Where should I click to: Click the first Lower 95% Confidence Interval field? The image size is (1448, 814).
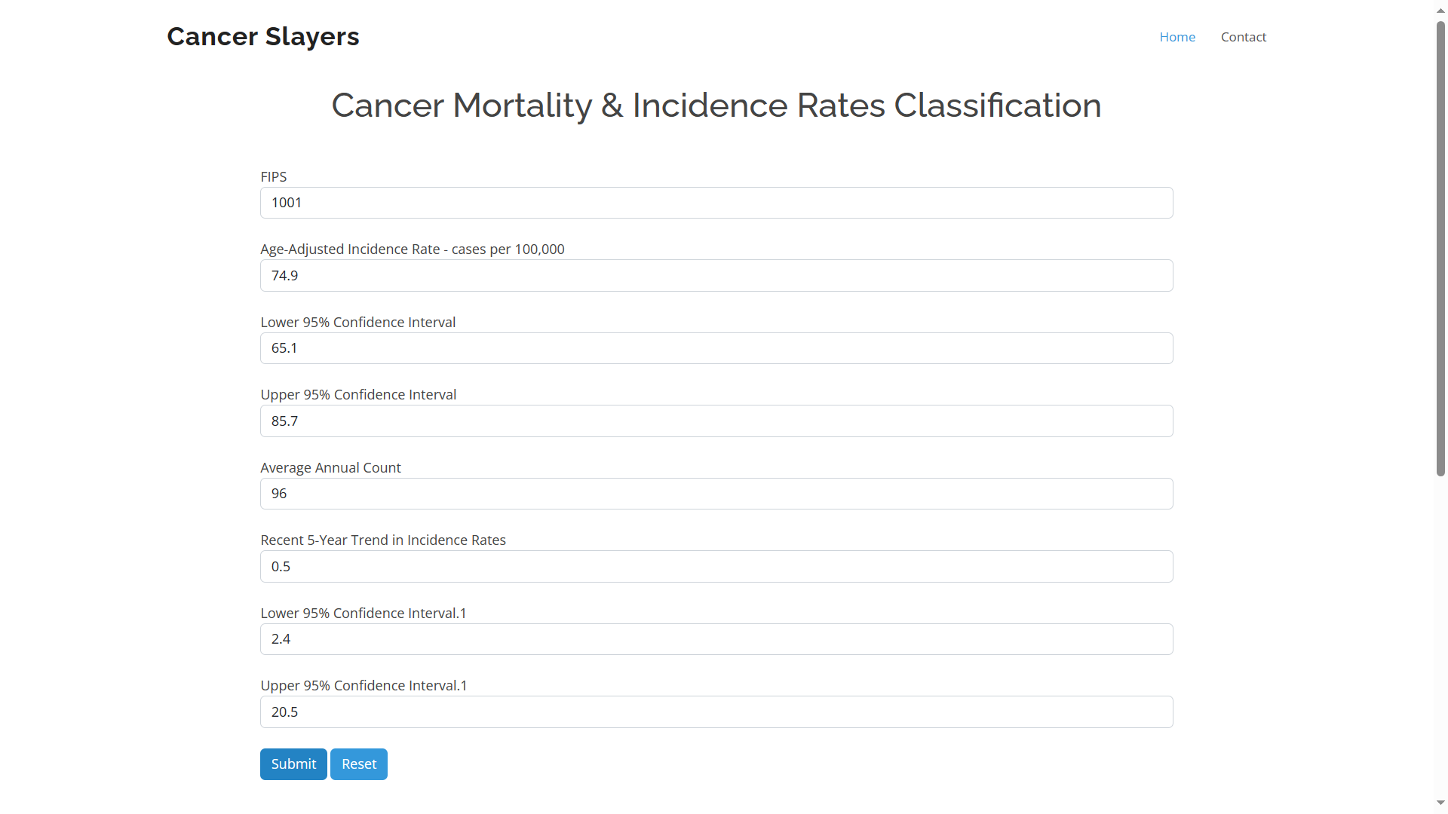tap(716, 348)
